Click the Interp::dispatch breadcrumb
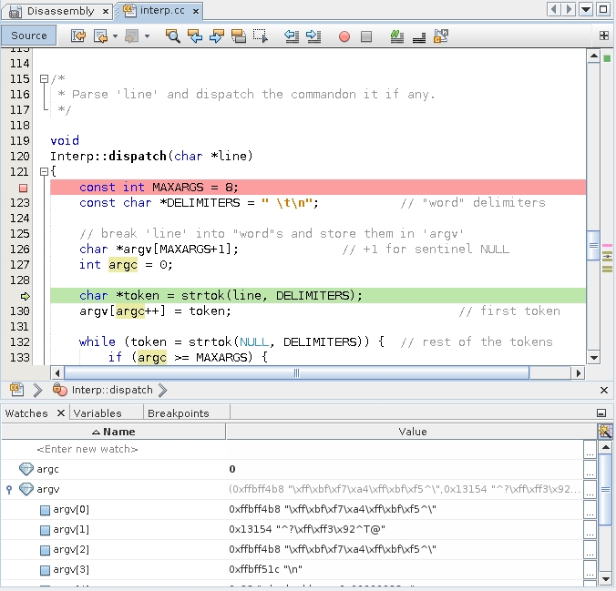The height and width of the screenshot is (591, 616). (112, 390)
